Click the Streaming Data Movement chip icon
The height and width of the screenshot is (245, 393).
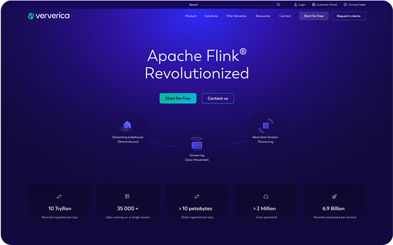tap(197, 143)
